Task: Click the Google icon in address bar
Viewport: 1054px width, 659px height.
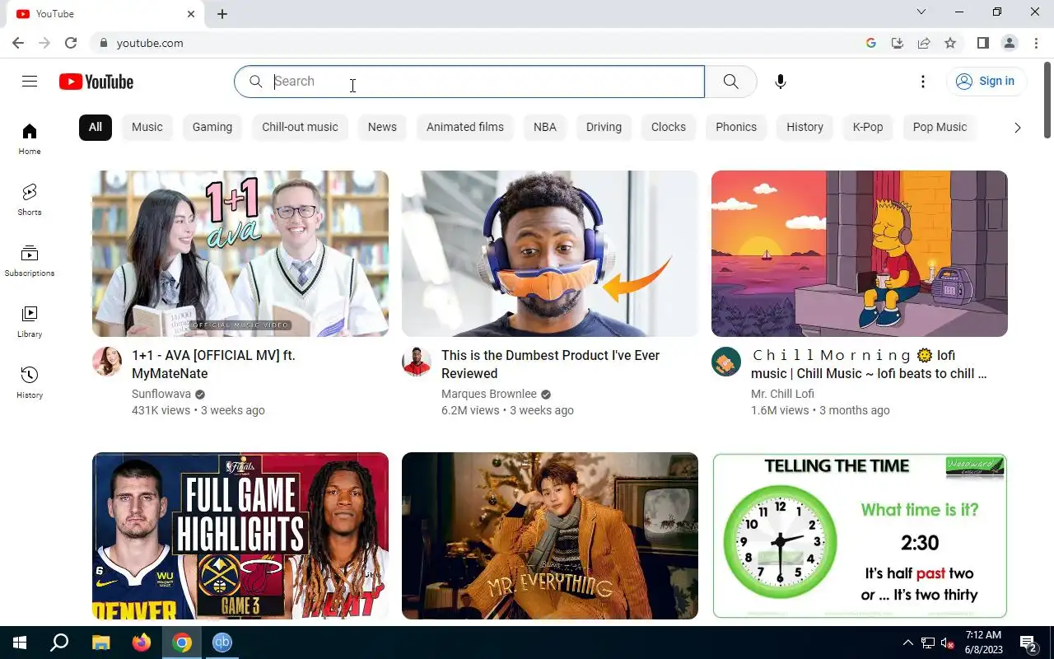Action: click(871, 43)
